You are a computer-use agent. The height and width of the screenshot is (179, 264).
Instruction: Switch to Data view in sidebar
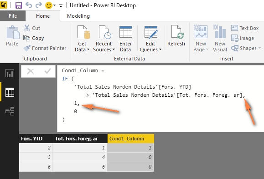pos(10,92)
